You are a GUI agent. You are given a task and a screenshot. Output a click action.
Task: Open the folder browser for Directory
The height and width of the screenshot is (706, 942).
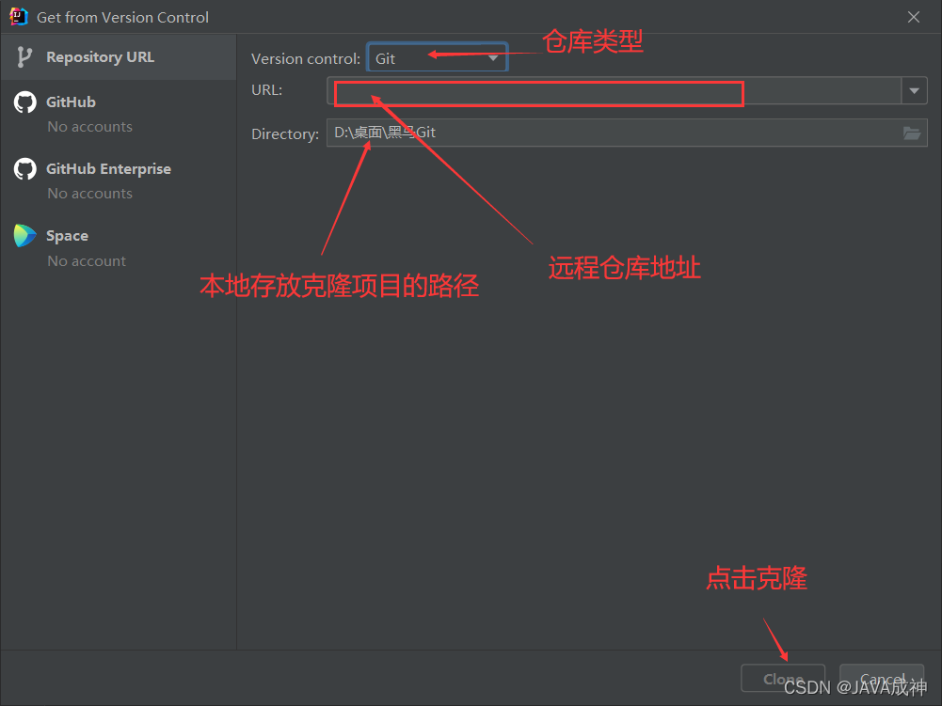[x=911, y=133]
